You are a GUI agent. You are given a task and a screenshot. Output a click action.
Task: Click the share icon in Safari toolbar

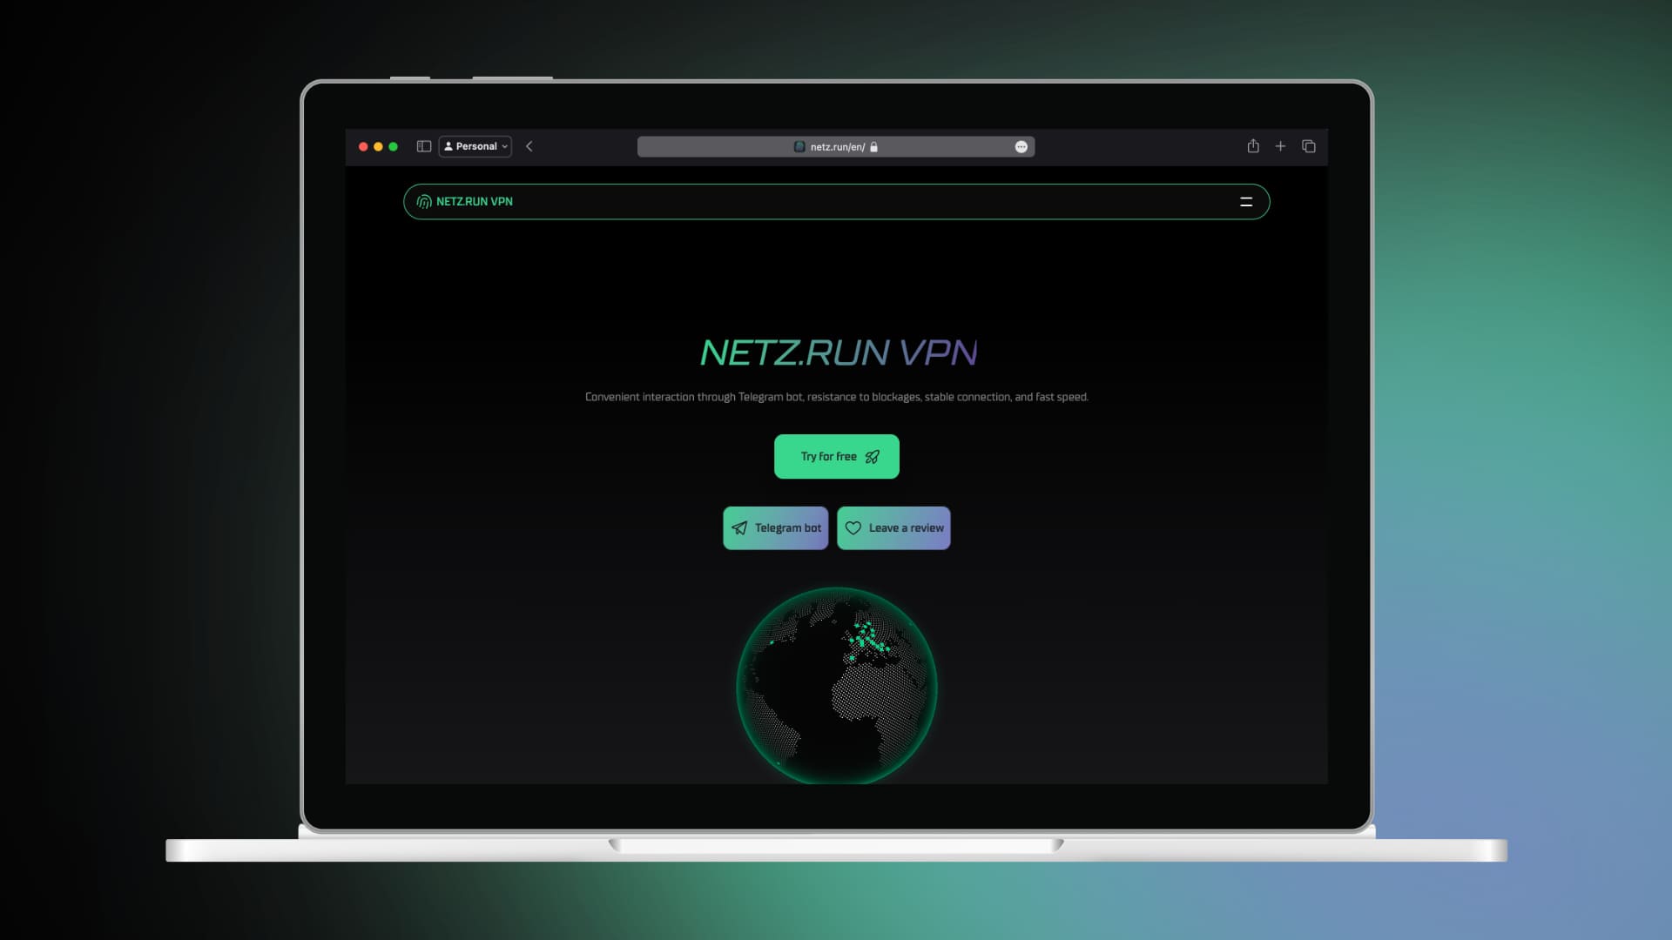coord(1253,145)
